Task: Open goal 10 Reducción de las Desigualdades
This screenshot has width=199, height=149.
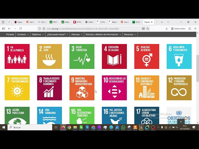Action: (114, 88)
